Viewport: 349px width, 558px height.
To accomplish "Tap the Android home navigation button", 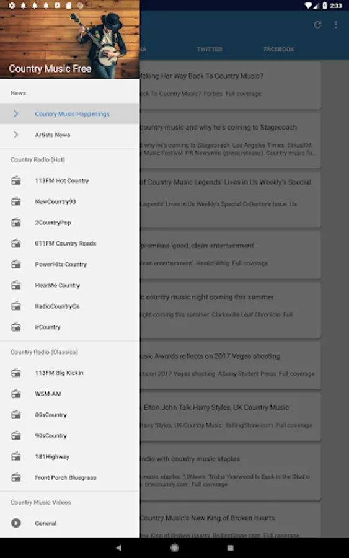I will pos(174,547).
